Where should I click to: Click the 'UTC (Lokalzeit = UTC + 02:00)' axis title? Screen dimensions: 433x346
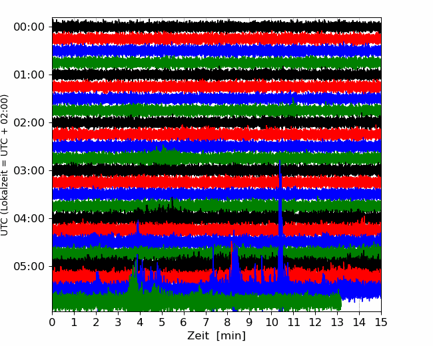(4, 165)
